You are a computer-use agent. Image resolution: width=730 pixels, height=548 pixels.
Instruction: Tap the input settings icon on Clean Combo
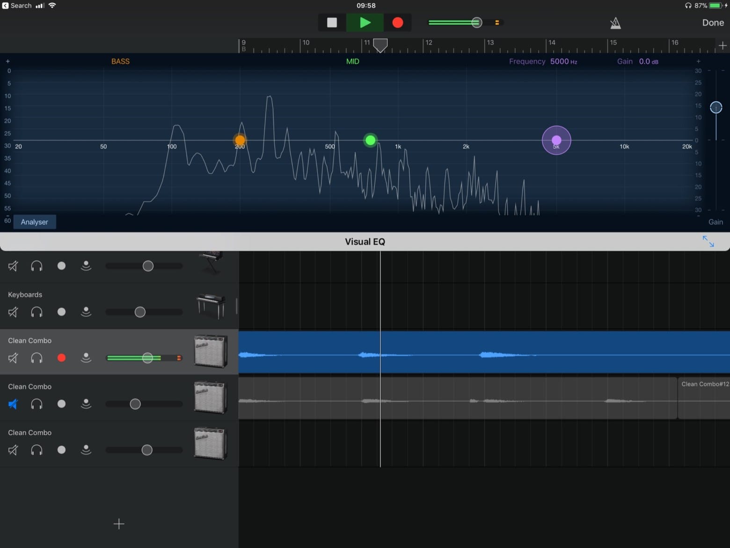[86, 358]
